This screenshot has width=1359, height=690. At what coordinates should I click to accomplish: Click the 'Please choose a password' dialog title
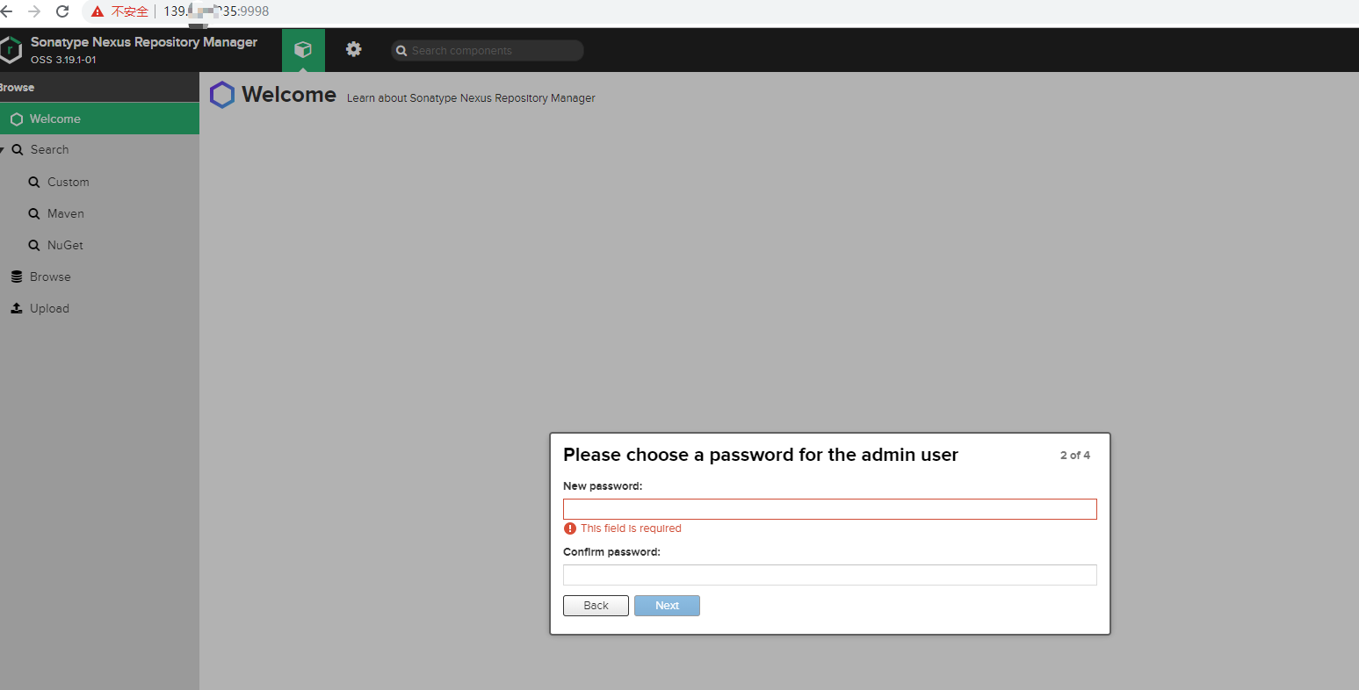point(761,455)
